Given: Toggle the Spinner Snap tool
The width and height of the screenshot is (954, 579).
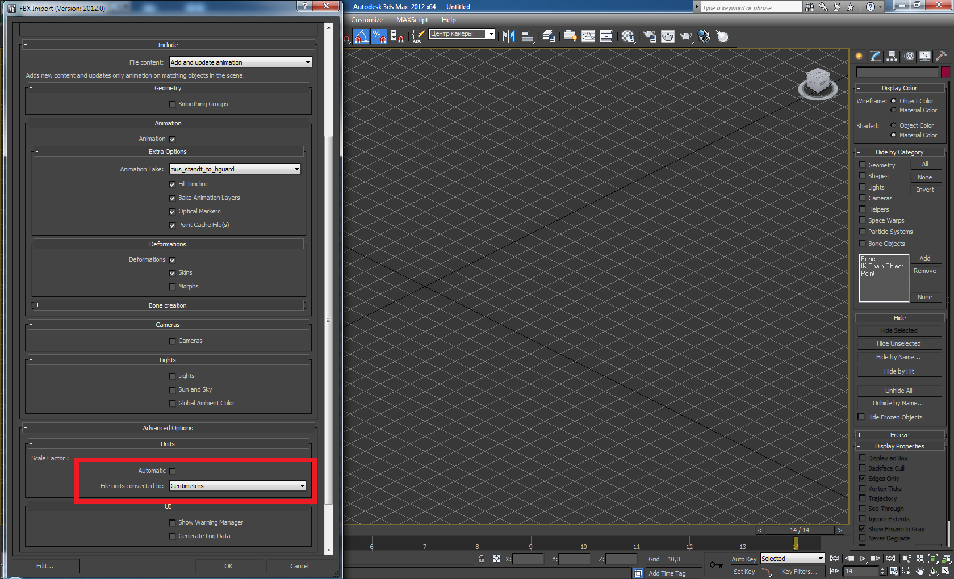Looking at the screenshot, I should pyautogui.click(x=397, y=36).
